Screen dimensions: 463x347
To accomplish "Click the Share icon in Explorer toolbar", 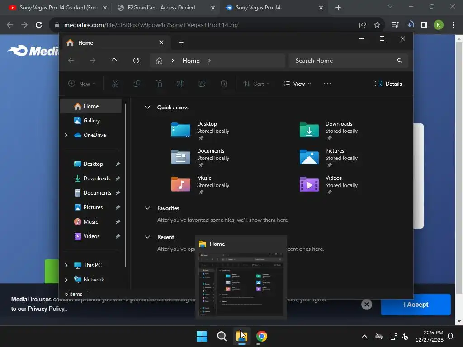I will [x=202, y=84].
